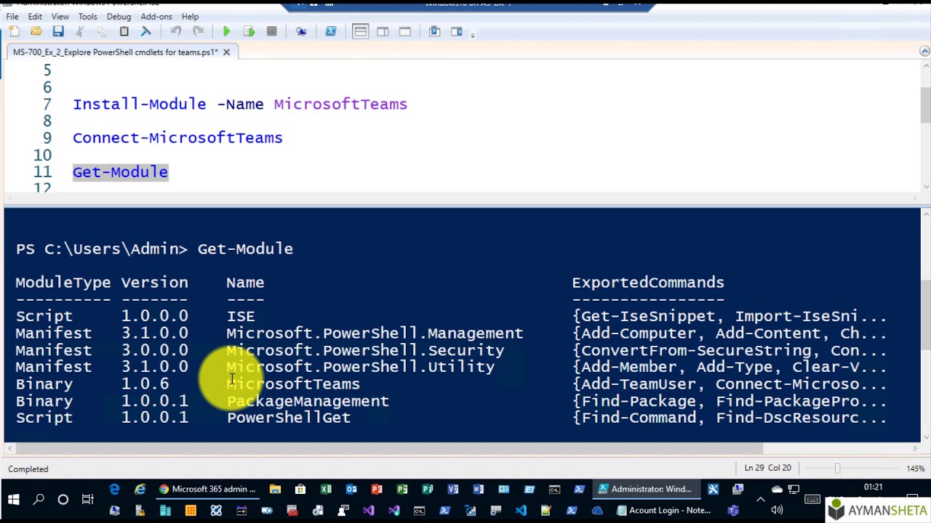Switch to Administrator Windows PowerShell ISE taskbar button

(x=645, y=490)
